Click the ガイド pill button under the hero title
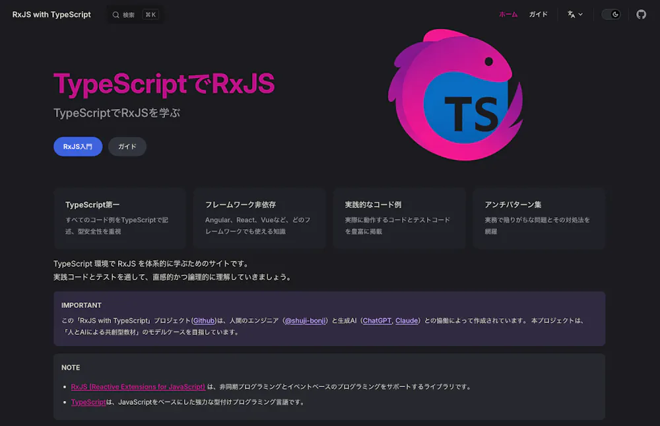The width and height of the screenshot is (660, 426). (127, 147)
